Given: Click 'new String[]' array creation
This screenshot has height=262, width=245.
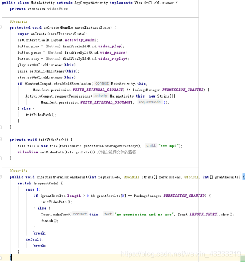Looking at the screenshot, I should (x=161, y=96).
